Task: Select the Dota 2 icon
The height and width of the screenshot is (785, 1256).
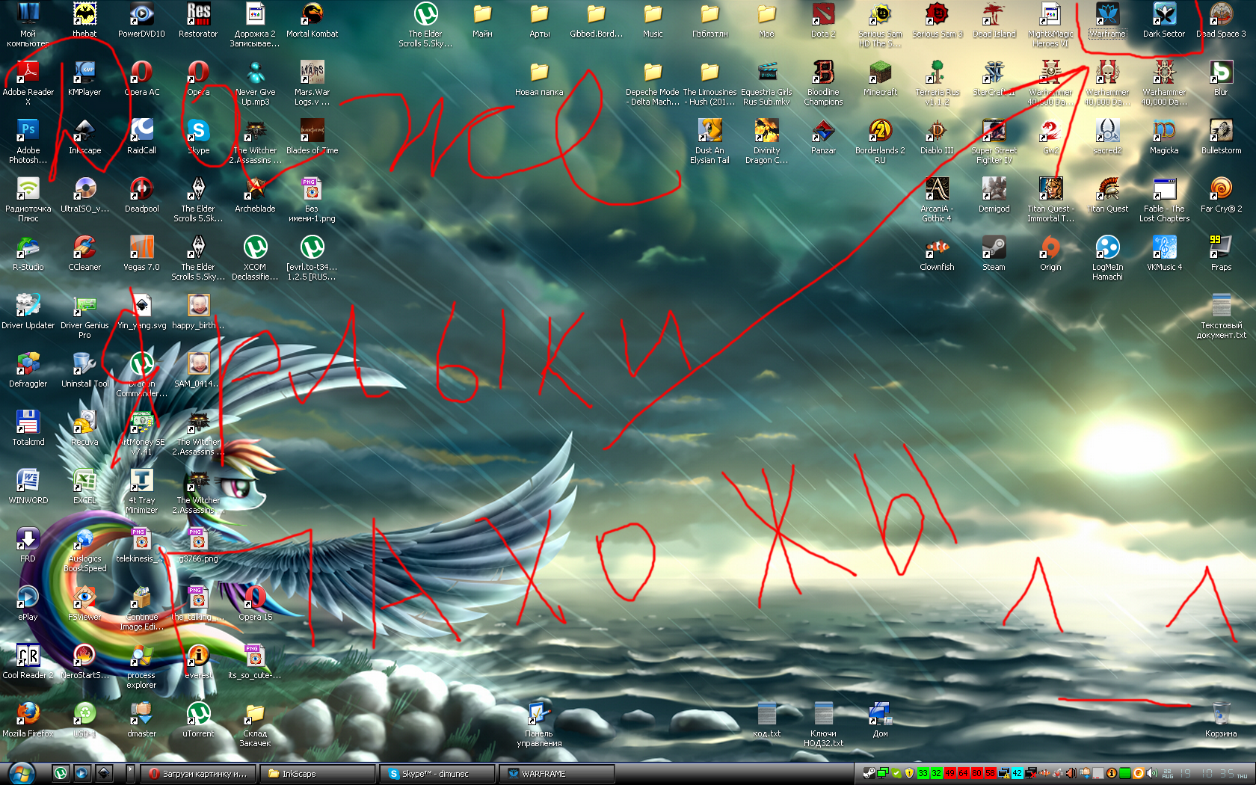Action: point(823,20)
